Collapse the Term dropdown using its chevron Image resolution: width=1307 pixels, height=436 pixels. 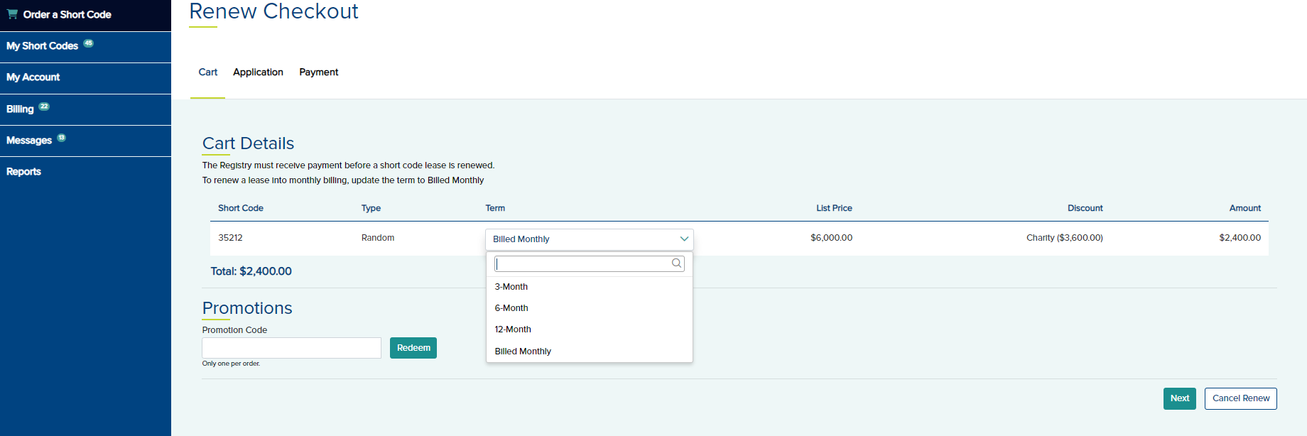point(683,239)
